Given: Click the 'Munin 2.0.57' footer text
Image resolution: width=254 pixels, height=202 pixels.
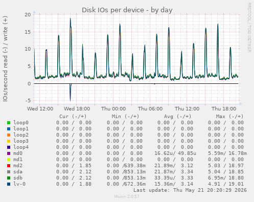Looking at the screenshot, I should click(x=127, y=196).
